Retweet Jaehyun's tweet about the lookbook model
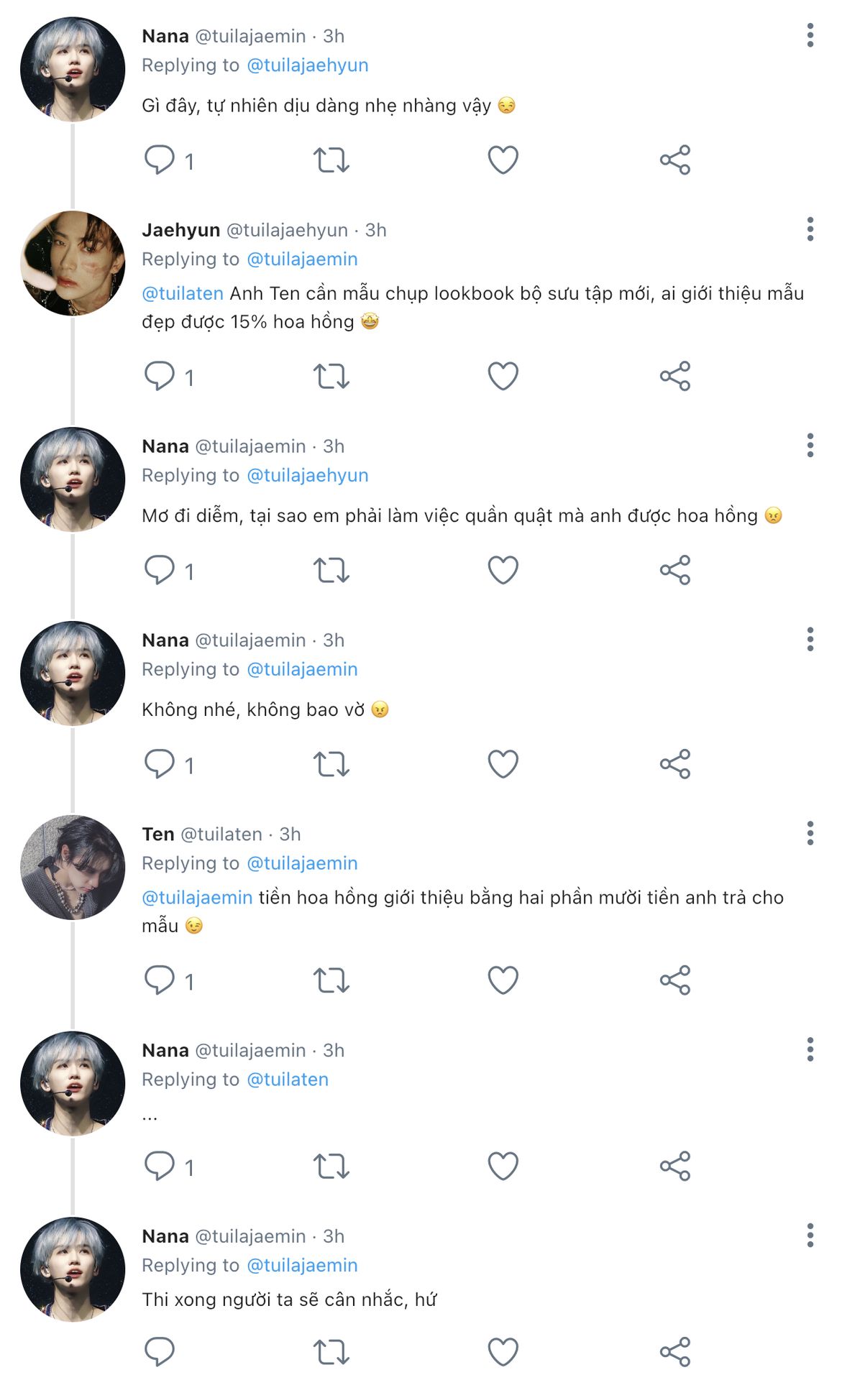 tap(331, 376)
